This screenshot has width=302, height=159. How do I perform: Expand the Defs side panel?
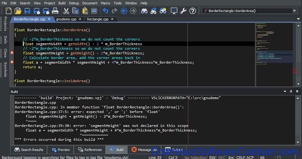pos(5,40)
